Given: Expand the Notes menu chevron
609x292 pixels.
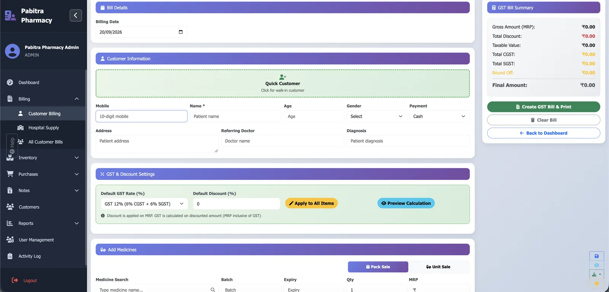Looking at the screenshot, I should (77, 191).
